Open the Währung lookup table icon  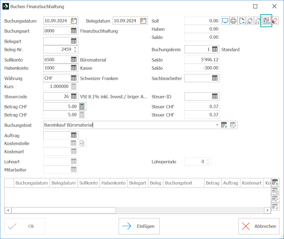click(x=74, y=78)
